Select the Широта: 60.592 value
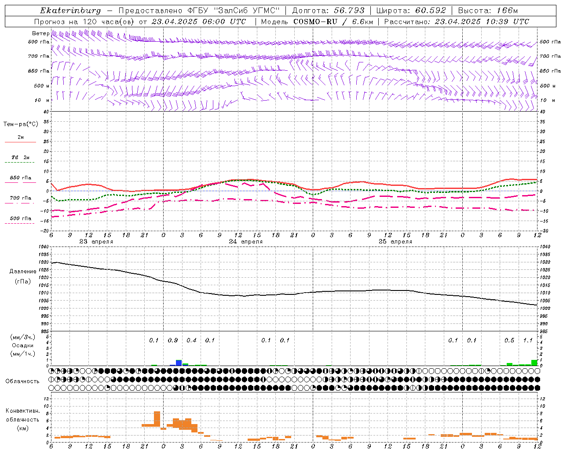 tap(411, 11)
